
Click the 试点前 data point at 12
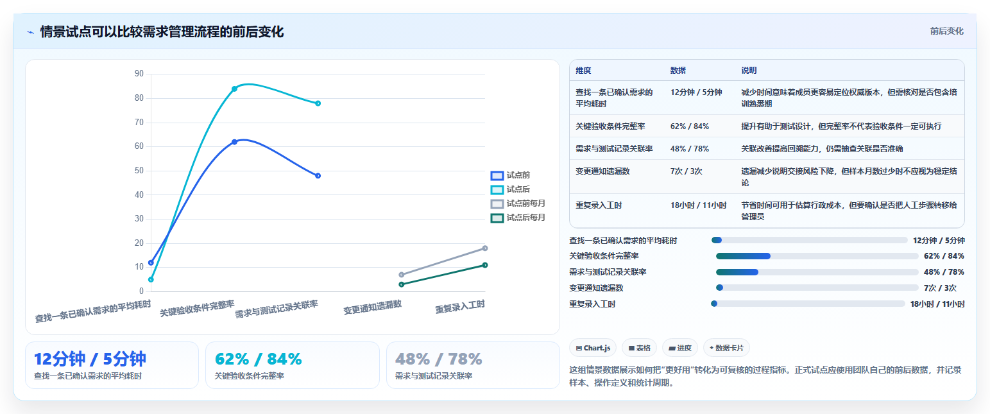click(151, 263)
